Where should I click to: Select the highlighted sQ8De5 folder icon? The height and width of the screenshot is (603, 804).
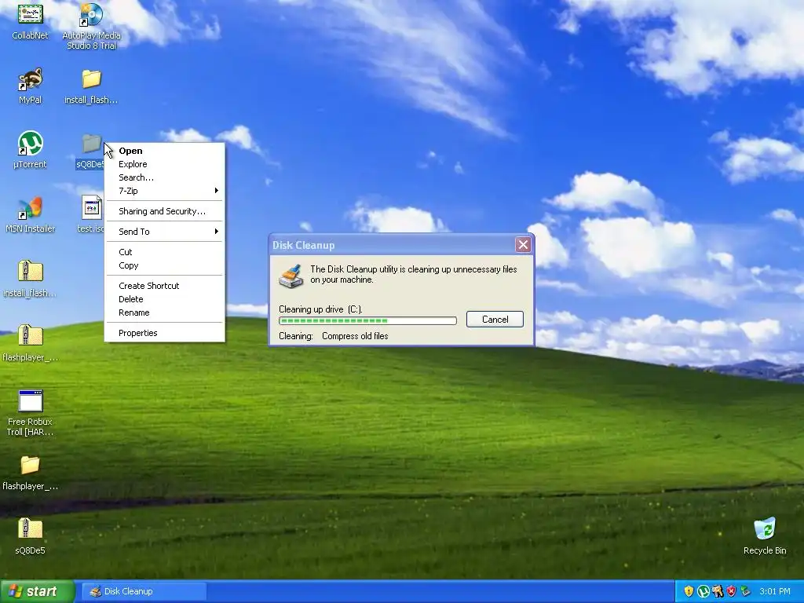click(x=91, y=144)
